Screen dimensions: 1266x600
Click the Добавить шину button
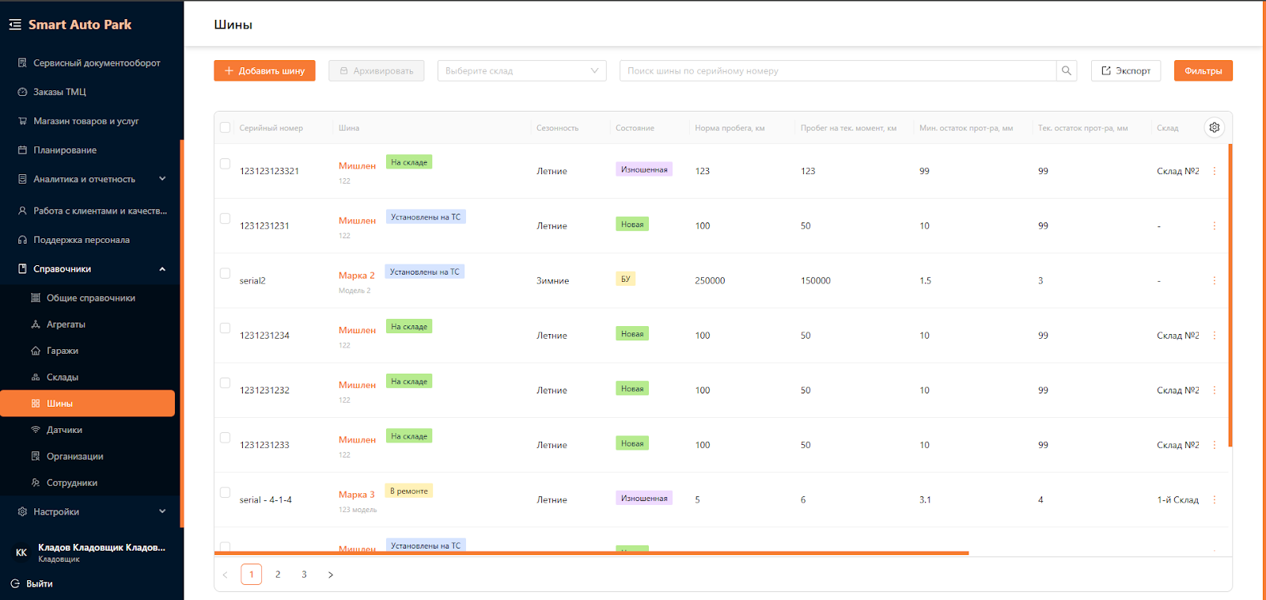click(x=264, y=71)
